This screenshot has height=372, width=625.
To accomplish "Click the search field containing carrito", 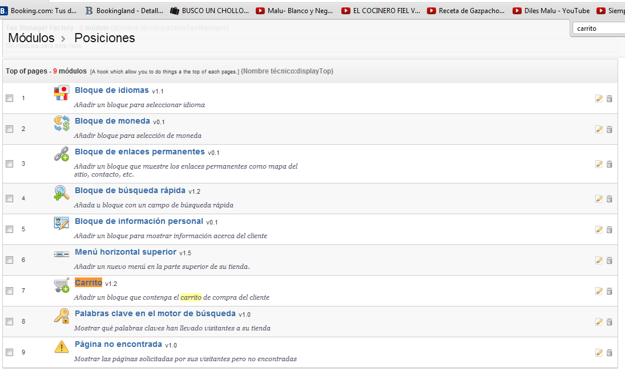I will (598, 28).
